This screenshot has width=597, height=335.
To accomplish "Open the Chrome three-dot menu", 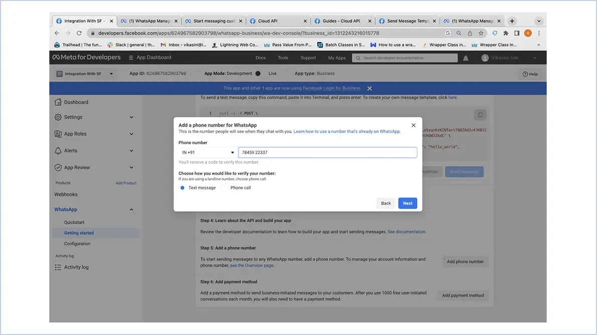I will click(539, 33).
